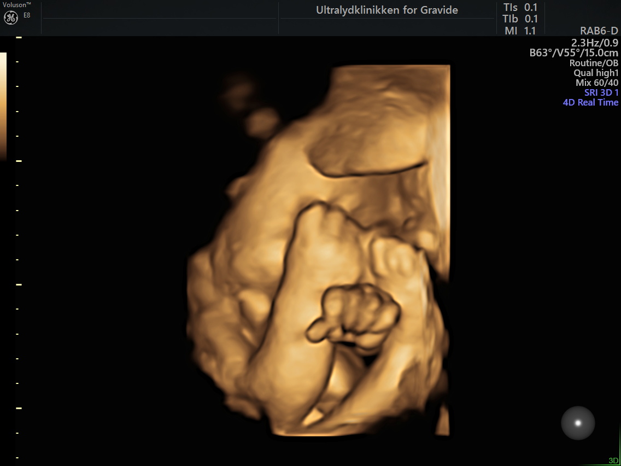This screenshot has height=466, width=621.
Task: Click the 'E8' model label
Action: click(27, 15)
